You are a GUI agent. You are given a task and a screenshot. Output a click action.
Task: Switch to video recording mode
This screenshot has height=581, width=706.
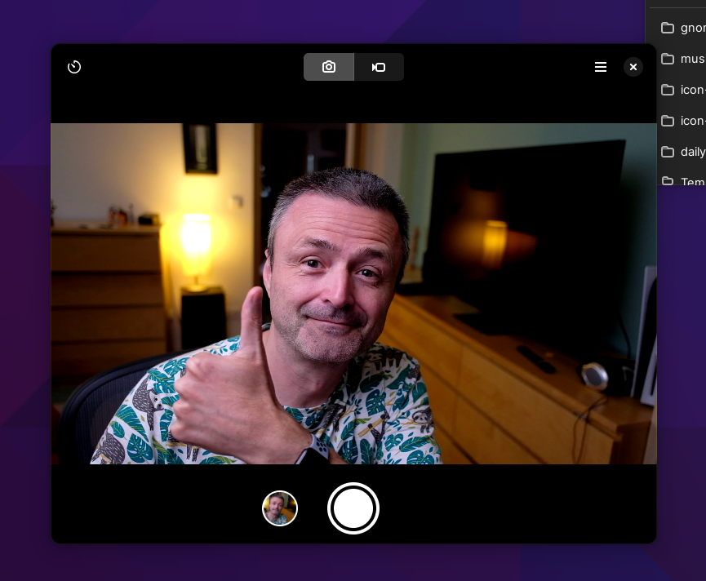point(379,67)
